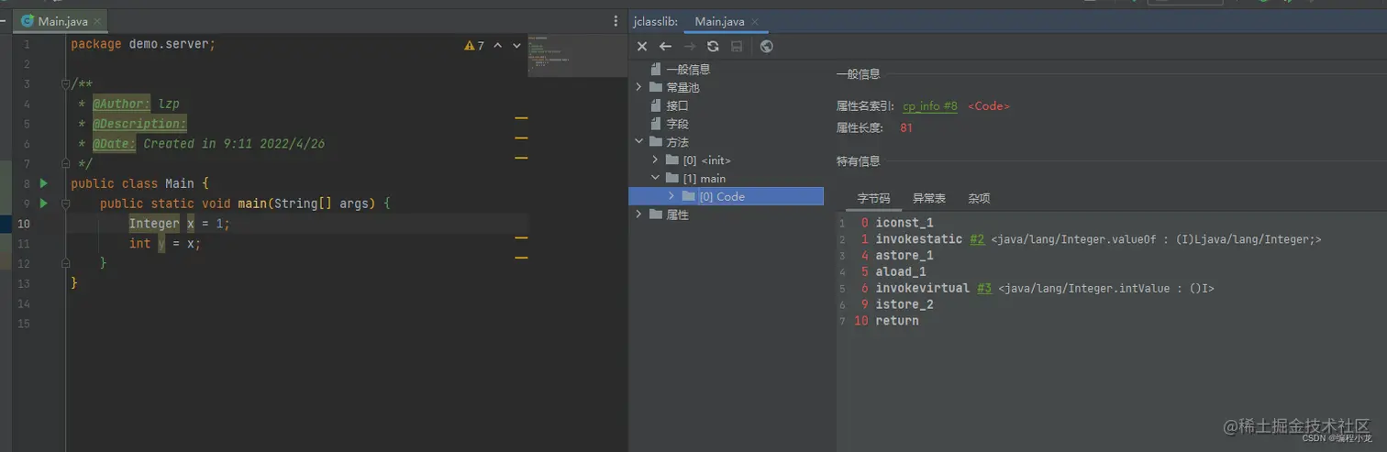Open the 异常表 exception table tab

(929, 198)
